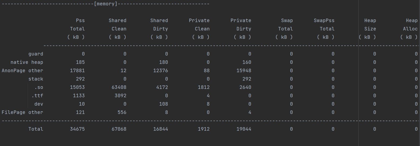Click the 'dev' row label
This screenshot has width=420, height=146.
(x=39, y=104)
